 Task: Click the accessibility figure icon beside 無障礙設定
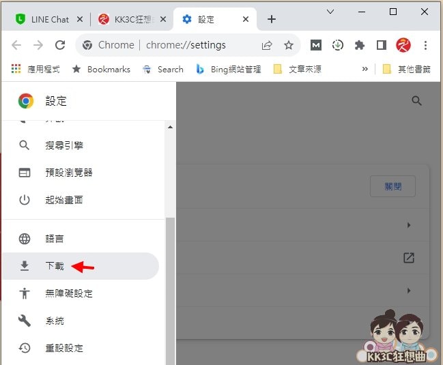25,293
